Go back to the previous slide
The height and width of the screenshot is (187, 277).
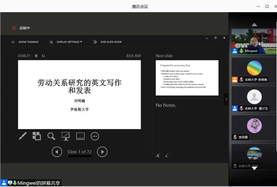[57, 152]
